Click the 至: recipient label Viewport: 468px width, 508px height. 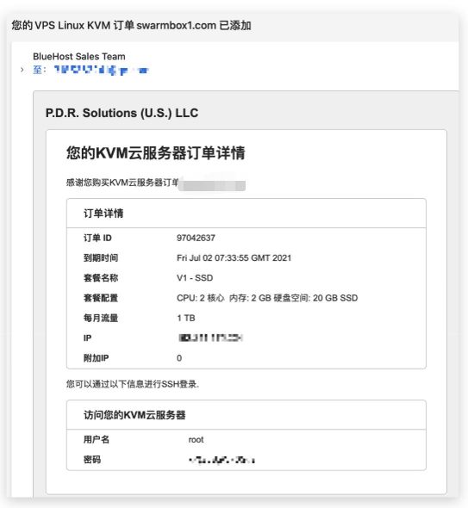[40, 70]
